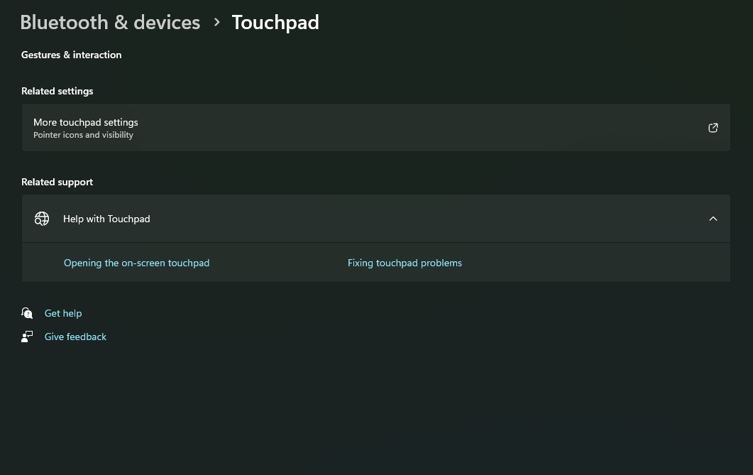
Task: Open the Opening the on-screen touchpad article
Action: click(x=136, y=263)
